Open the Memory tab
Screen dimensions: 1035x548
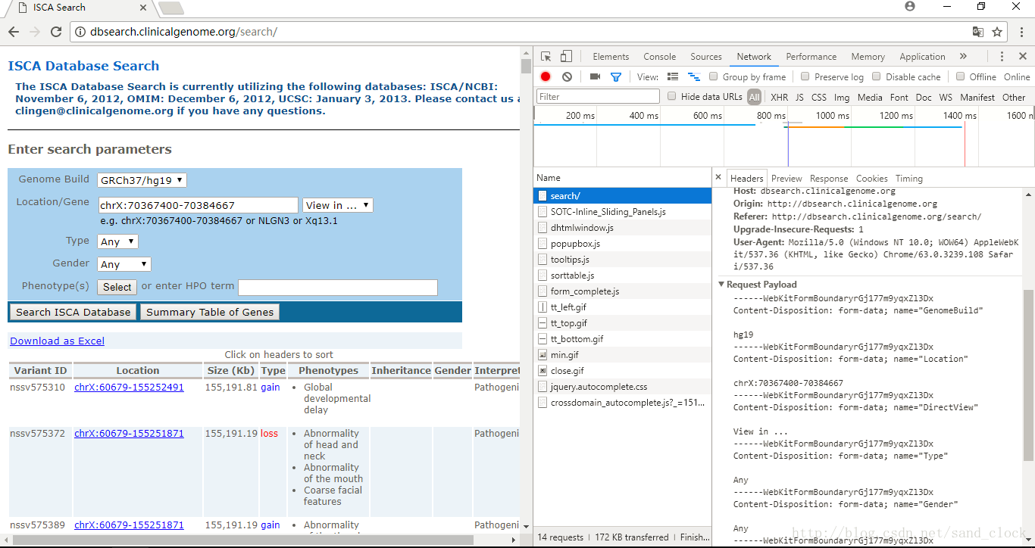coord(868,57)
